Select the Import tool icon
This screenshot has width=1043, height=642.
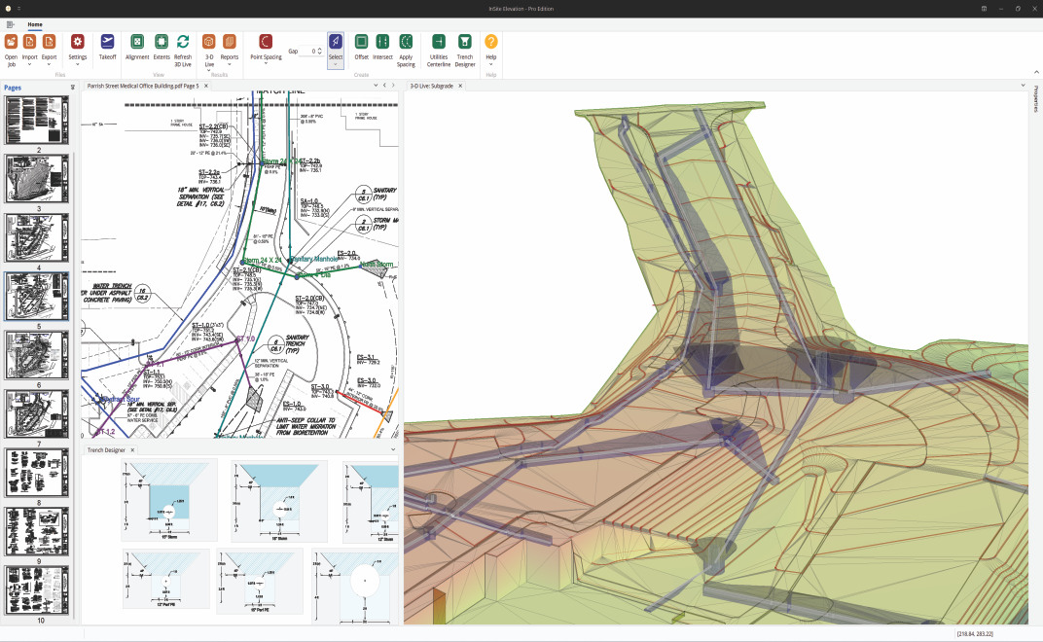point(30,42)
